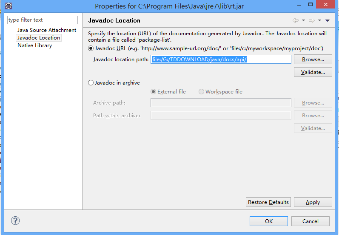Validate the Javadoc archive location
Viewport: 339px width, 235px height.
tap(313, 128)
